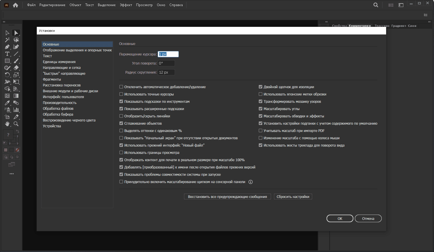
Task: Choose the Zoom magnifier tool
Action: (x=16, y=124)
